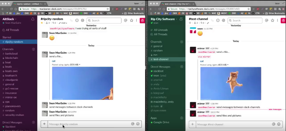Unstar the #ripcity-random channel
This screenshot has height=131, width=286.
click(42, 23)
